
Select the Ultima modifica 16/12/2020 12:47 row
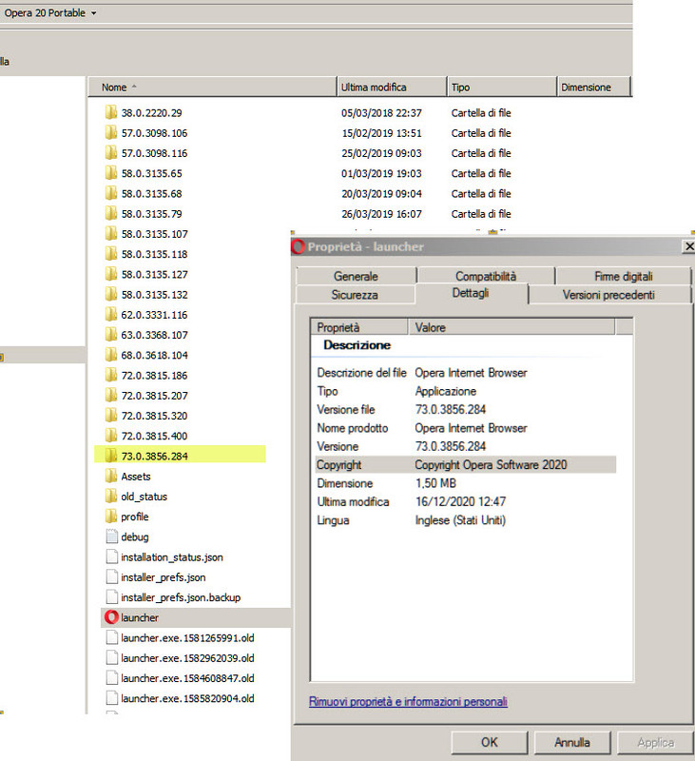[466, 501]
